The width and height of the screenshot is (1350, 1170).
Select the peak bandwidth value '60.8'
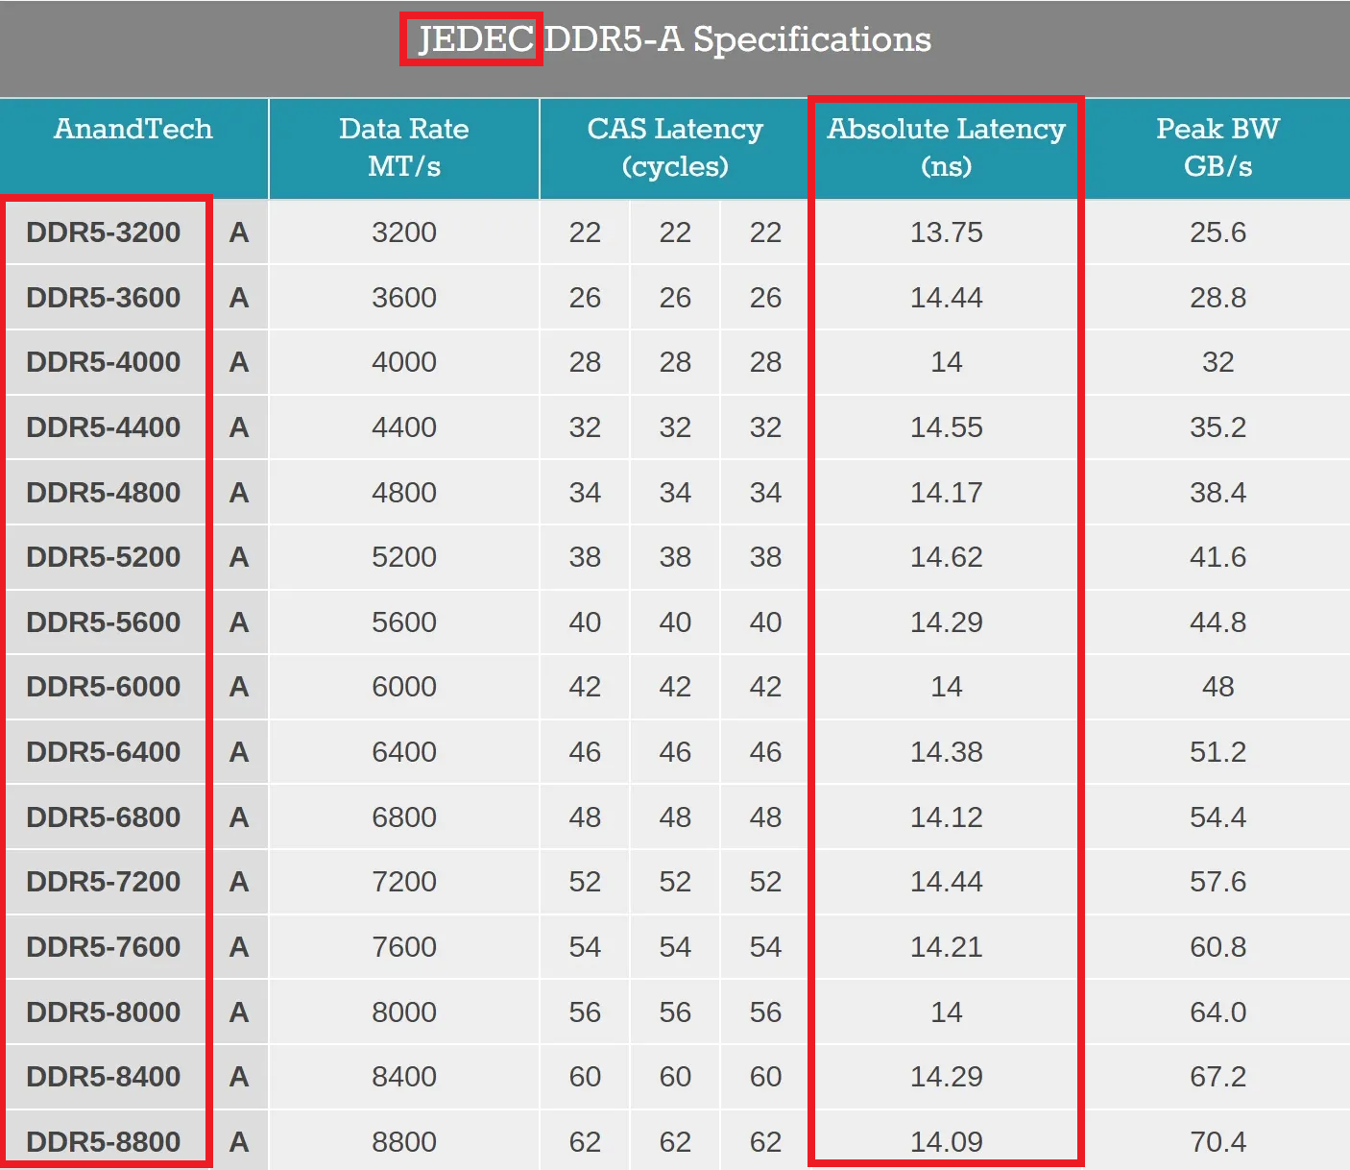[x=1217, y=947]
